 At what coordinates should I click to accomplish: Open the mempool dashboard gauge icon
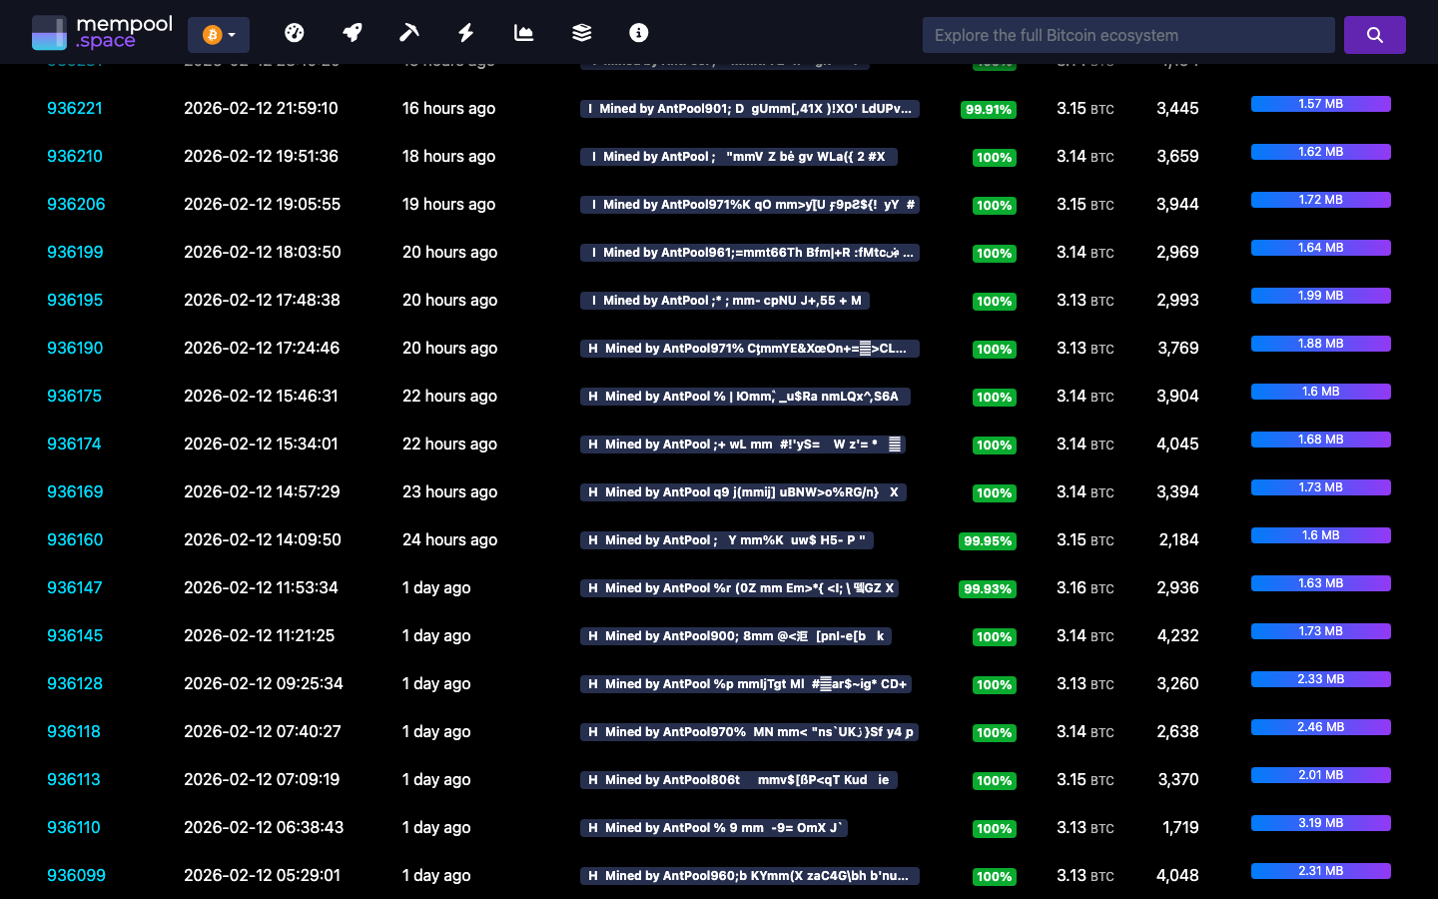pos(295,32)
